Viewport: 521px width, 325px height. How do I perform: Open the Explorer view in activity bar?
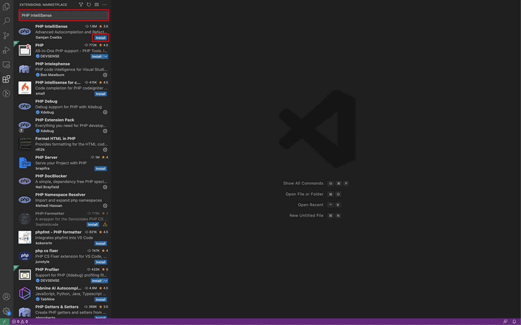click(x=6, y=6)
